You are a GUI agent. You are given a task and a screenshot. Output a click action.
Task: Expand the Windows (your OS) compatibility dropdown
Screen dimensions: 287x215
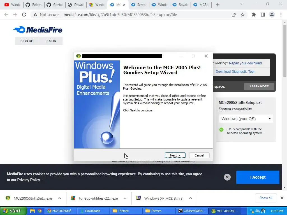pos(246,119)
